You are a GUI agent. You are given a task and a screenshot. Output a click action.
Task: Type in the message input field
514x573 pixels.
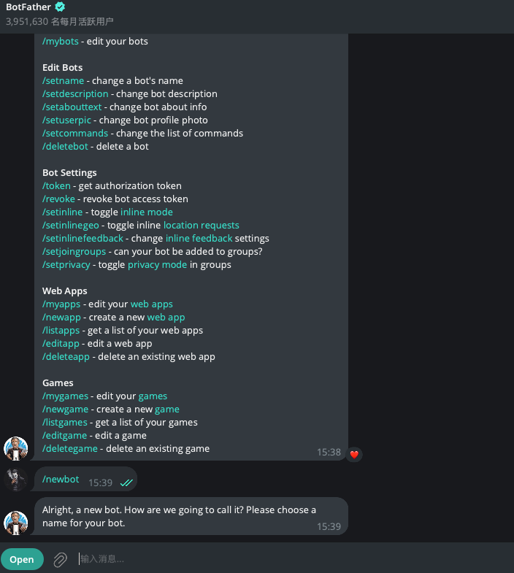(292, 559)
